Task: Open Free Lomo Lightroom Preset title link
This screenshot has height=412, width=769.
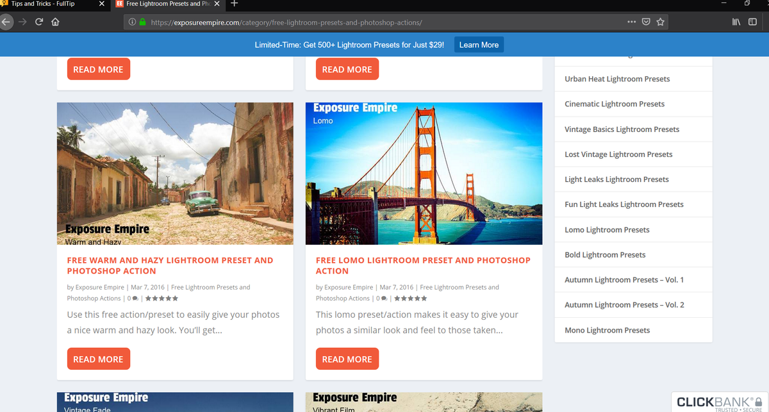Action: tap(423, 265)
